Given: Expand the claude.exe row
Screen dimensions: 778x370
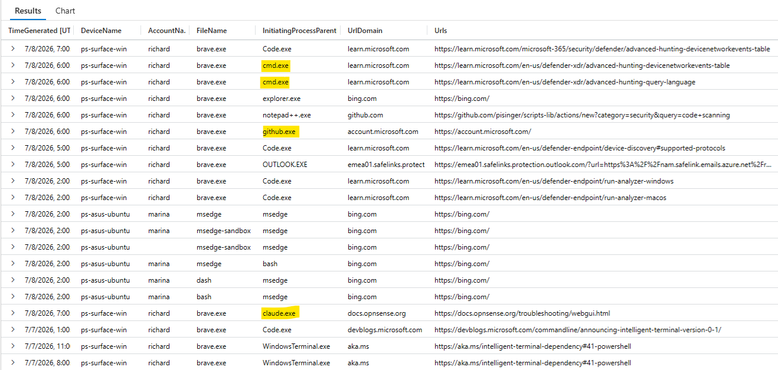Looking at the screenshot, I should click(13, 313).
